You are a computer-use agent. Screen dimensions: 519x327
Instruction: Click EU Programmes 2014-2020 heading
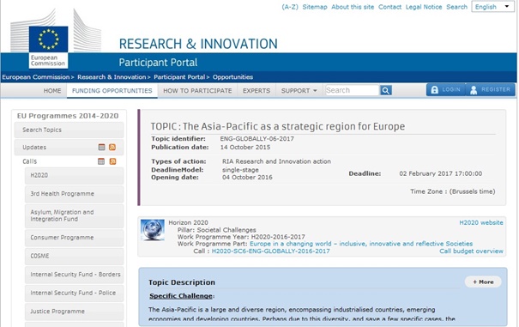point(68,116)
